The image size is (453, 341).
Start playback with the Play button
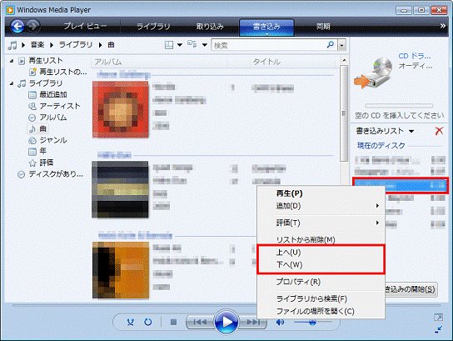click(x=226, y=322)
